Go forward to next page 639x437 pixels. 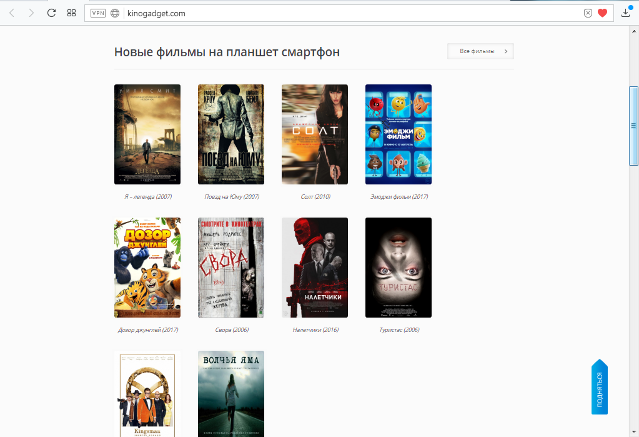31,13
